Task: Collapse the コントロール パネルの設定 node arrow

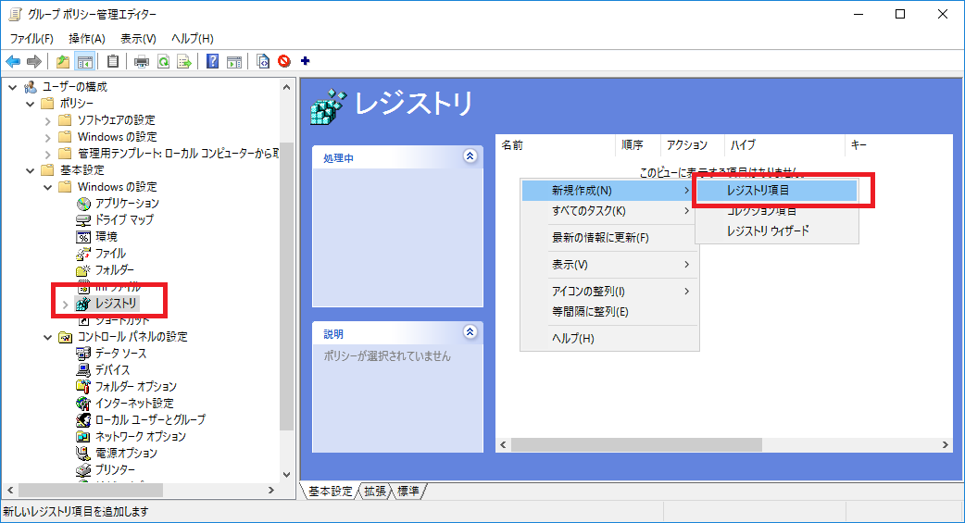Action: 47,337
